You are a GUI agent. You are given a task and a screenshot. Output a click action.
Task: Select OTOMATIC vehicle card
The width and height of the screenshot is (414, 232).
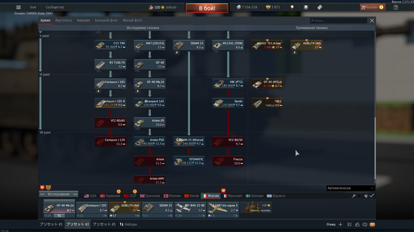(189, 161)
